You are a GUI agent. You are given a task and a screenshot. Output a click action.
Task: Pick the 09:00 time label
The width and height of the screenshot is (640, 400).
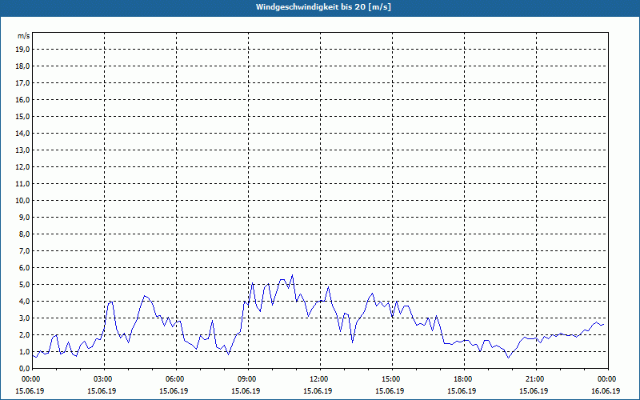tap(249, 379)
